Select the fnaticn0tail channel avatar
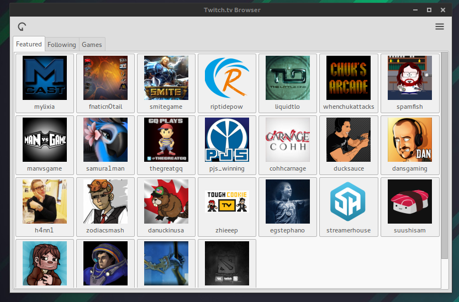This screenshot has height=302, width=459. (x=105, y=78)
